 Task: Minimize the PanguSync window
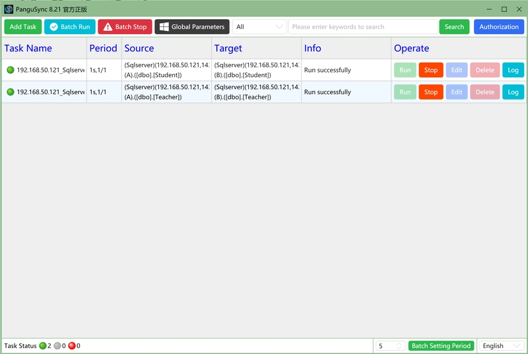pyautogui.click(x=489, y=9)
